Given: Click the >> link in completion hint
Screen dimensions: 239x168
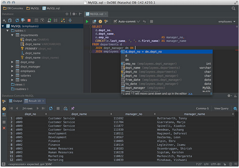Looking at the screenshot, I should pos(190,94).
